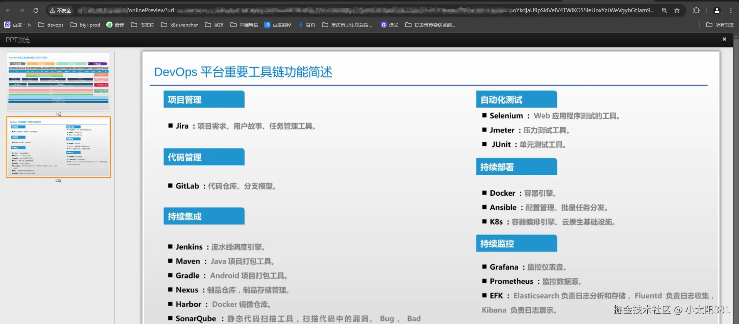Select slide thumbnail 2/2
739x324 pixels.
pos(59,147)
